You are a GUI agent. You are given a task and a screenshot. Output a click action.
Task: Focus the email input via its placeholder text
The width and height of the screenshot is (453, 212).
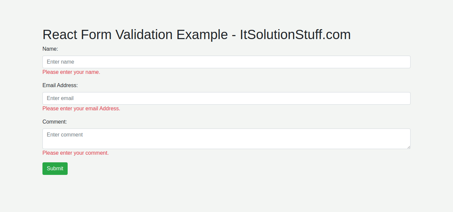click(60, 98)
